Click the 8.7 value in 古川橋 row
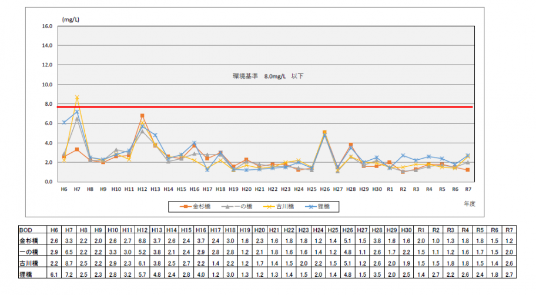 pos(69,263)
